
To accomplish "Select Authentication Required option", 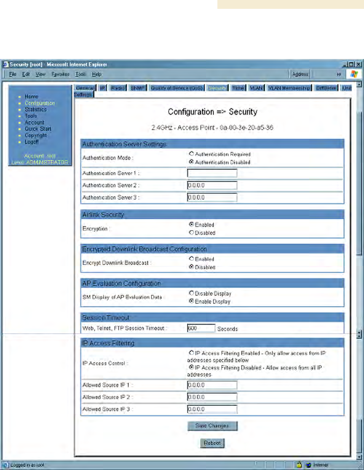I will coord(191,154).
